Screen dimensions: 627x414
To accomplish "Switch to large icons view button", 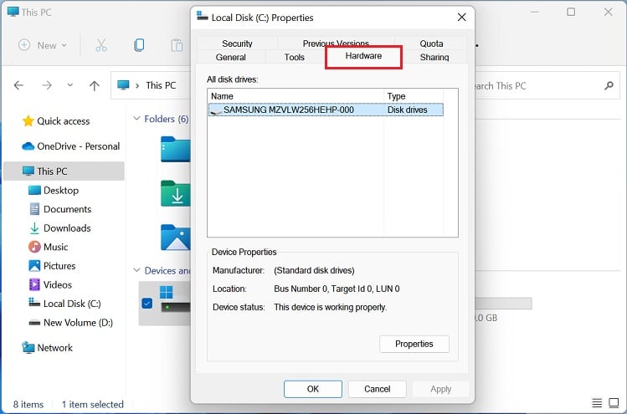I will pos(614,403).
